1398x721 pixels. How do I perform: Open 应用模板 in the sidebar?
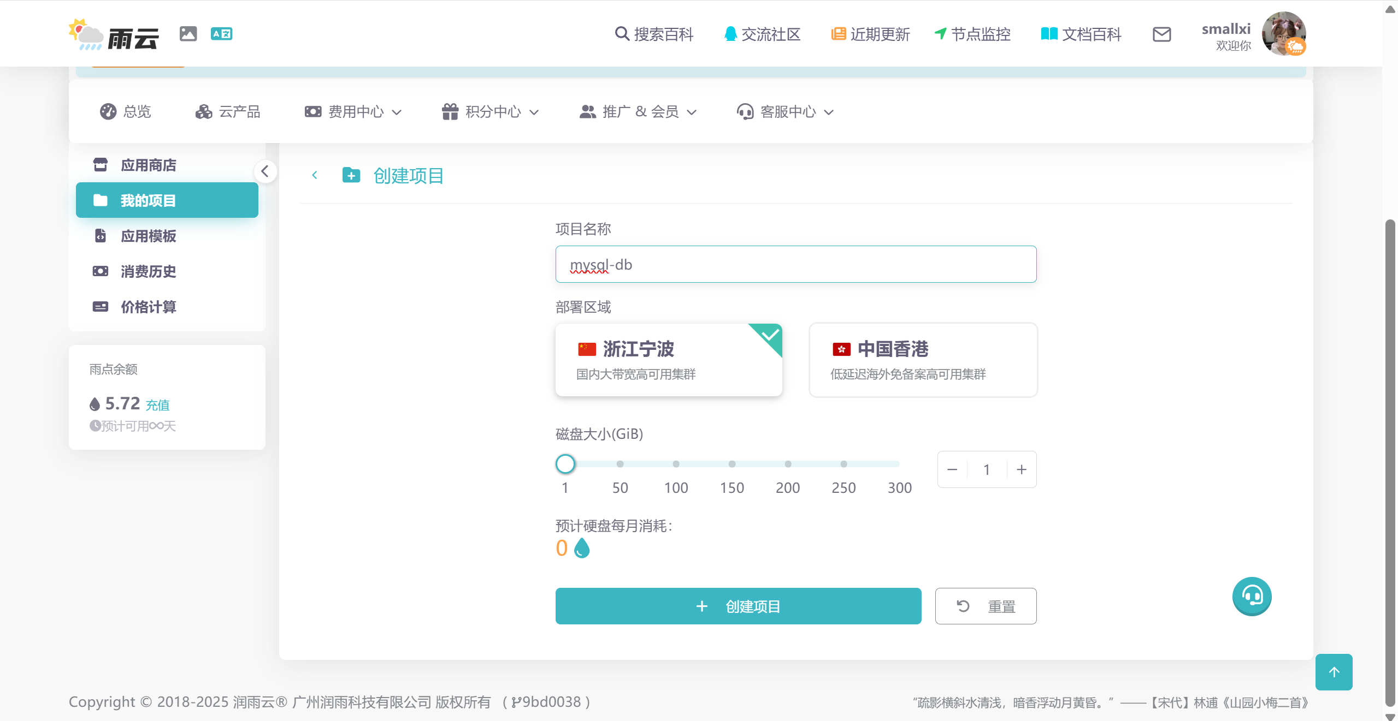tap(148, 236)
